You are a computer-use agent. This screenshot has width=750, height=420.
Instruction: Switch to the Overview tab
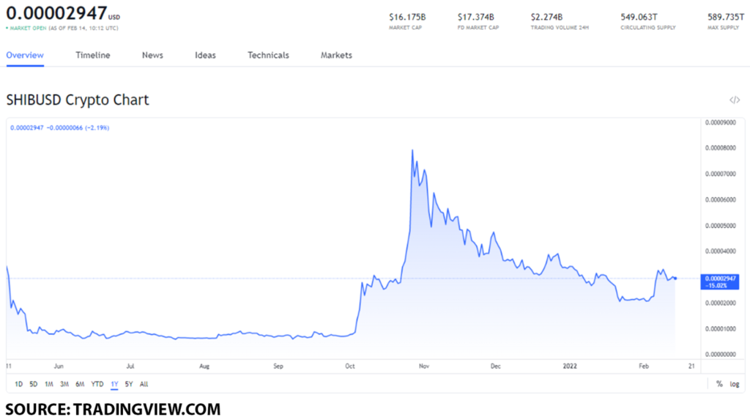(x=25, y=55)
